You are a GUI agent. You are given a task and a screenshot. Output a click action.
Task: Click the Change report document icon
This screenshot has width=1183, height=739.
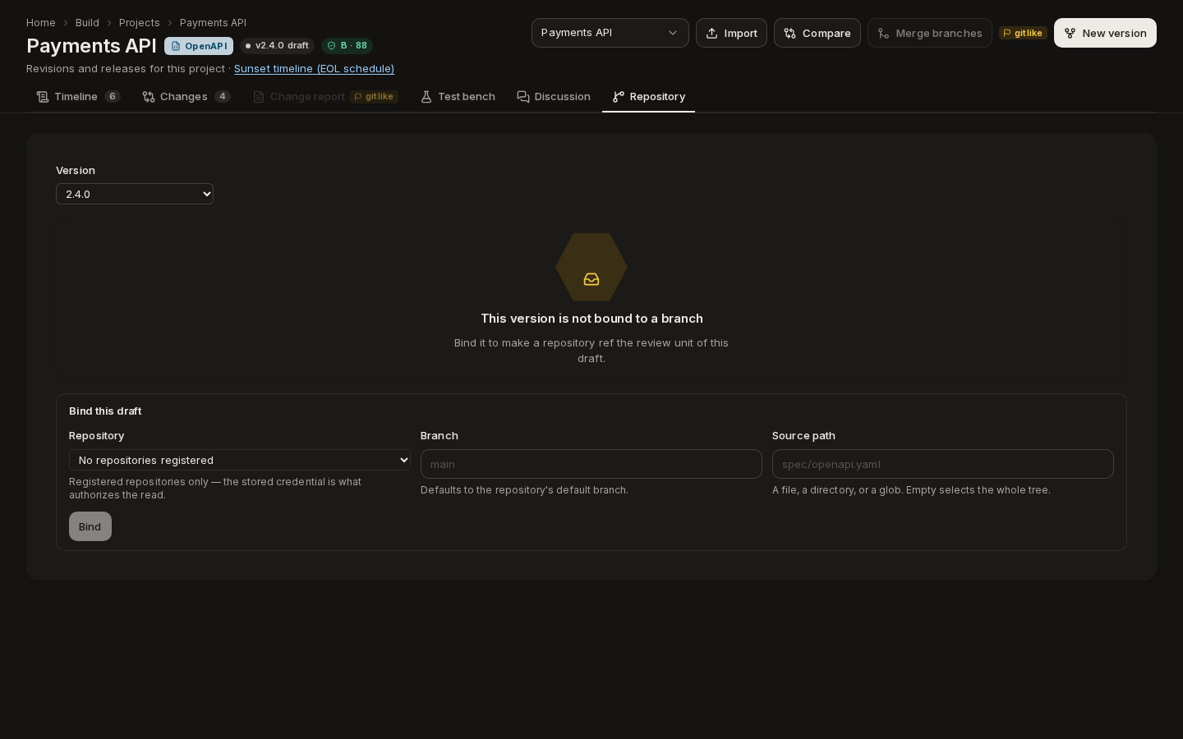point(259,97)
